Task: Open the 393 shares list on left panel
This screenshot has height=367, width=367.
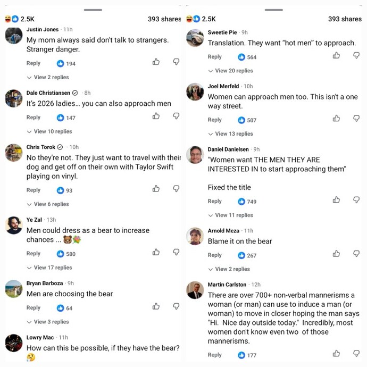Action: pos(164,19)
